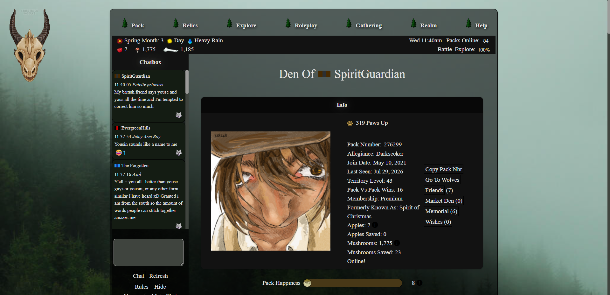Click wolf icon on The Forgotten's chat message

(x=179, y=226)
